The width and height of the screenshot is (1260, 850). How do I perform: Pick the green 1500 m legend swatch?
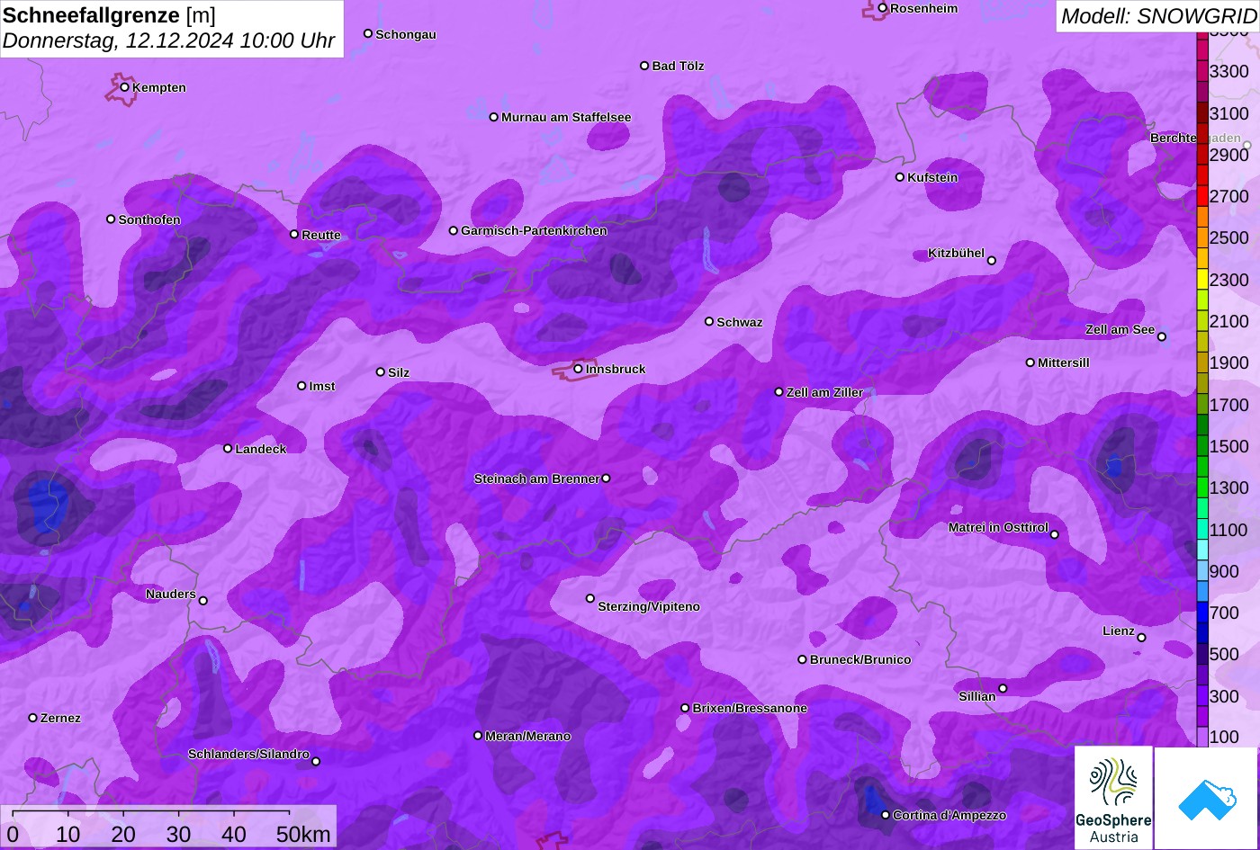[1202, 445]
